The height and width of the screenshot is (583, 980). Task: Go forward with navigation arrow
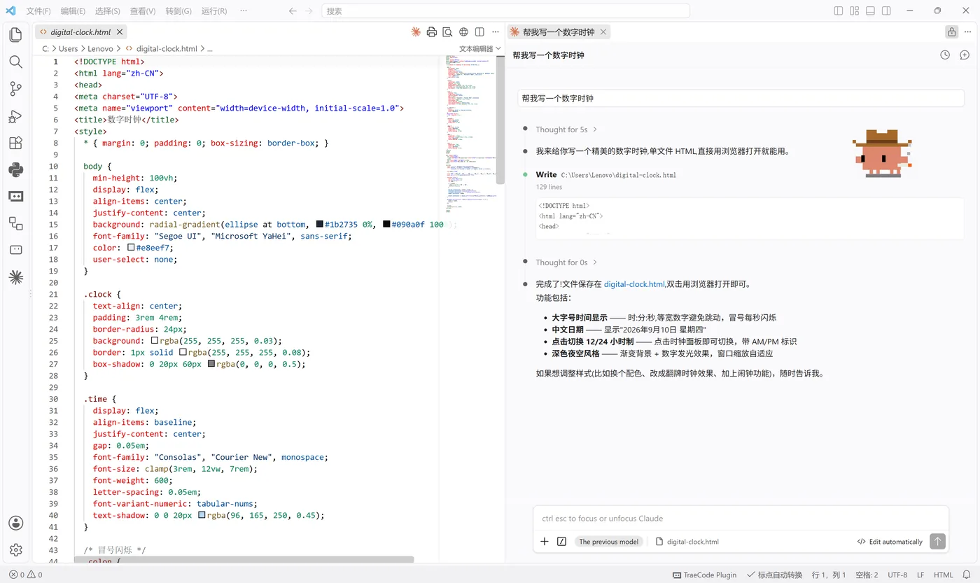[310, 11]
